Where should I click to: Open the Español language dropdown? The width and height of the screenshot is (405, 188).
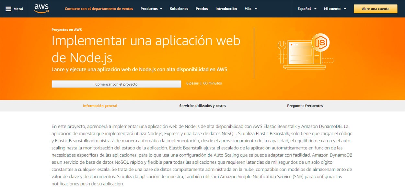307,9
